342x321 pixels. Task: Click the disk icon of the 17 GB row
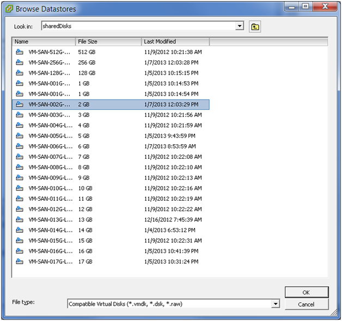point(20,261)
